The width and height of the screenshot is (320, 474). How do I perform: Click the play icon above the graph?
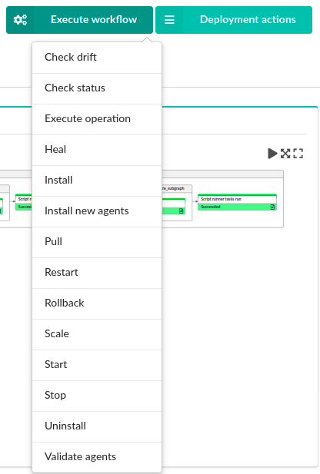coord(272,154)
